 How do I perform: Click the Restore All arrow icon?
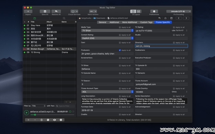coord(56,11)
